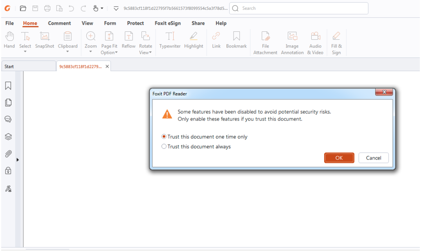Image resolution: width=421 pixels, height=251 pixels.
Task: Click Cancel in the Foxit dialog
Action: pyautogui.click(x=373, y=158)
